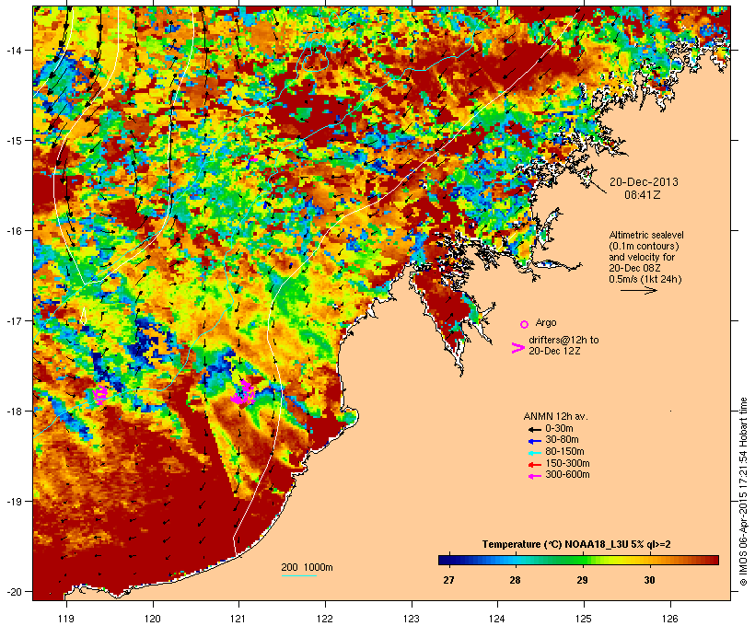The image size is (755, 626).
Task: Click the dark blue end of temperature scale
Action: 442,560
